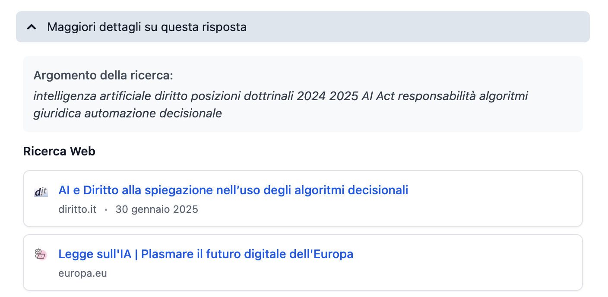This screenshot has width=608, height=297.
Task: Click the diritto.it favicon icon
Action: point(41,192)
